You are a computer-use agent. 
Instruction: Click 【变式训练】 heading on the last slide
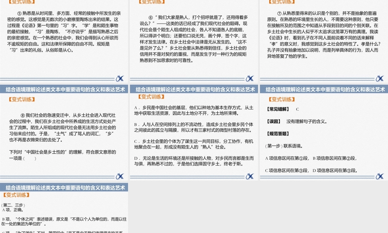(16, 195)
